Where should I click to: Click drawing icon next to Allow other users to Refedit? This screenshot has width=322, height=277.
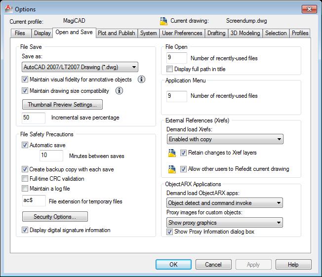pos(172,169)
